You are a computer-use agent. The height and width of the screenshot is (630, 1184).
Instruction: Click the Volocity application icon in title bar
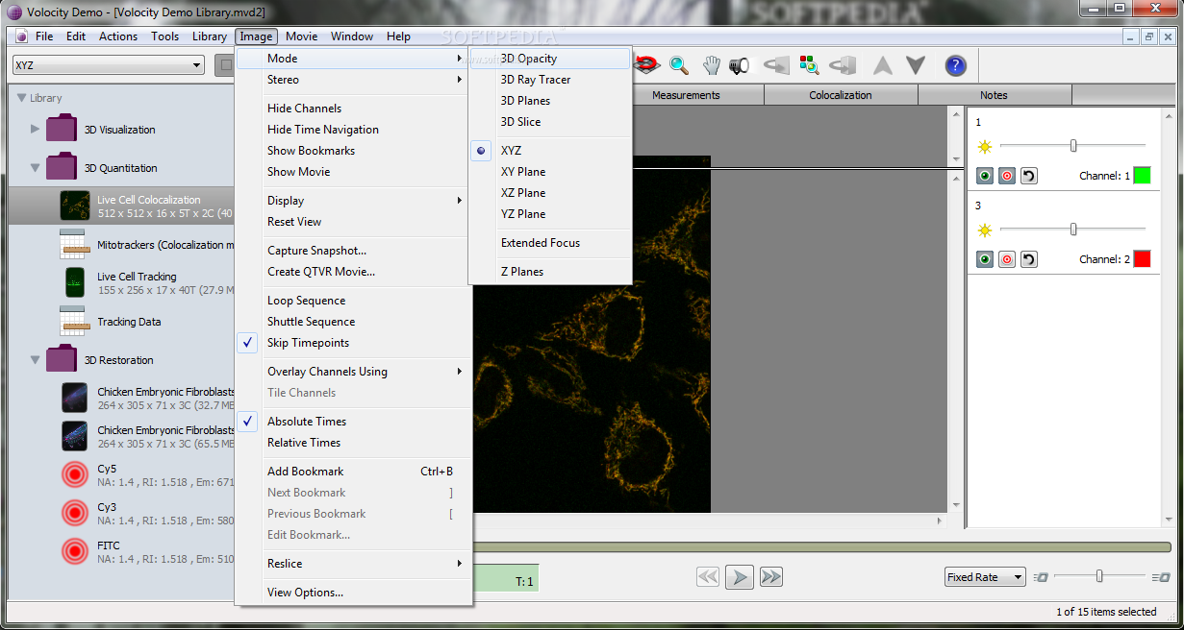[x=14, y=12]
